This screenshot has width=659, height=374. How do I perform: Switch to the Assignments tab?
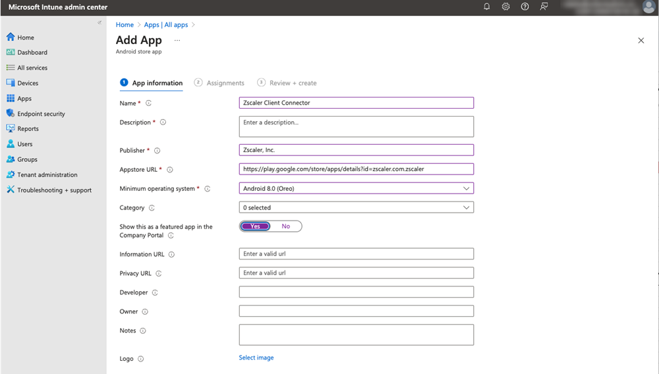pos(219,83)
